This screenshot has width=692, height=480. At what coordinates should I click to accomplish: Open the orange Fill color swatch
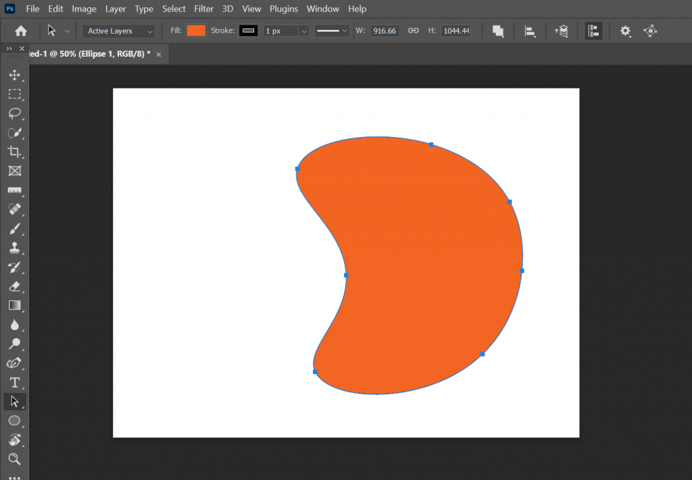(x=196, y=30)
